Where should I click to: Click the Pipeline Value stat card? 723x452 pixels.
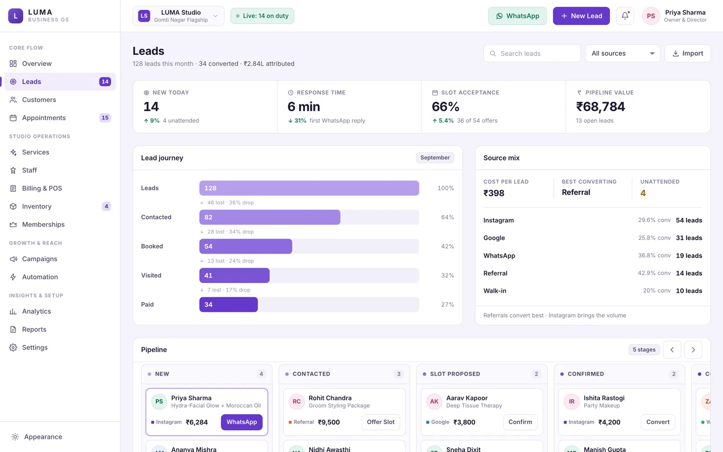(x=638, y=107)
